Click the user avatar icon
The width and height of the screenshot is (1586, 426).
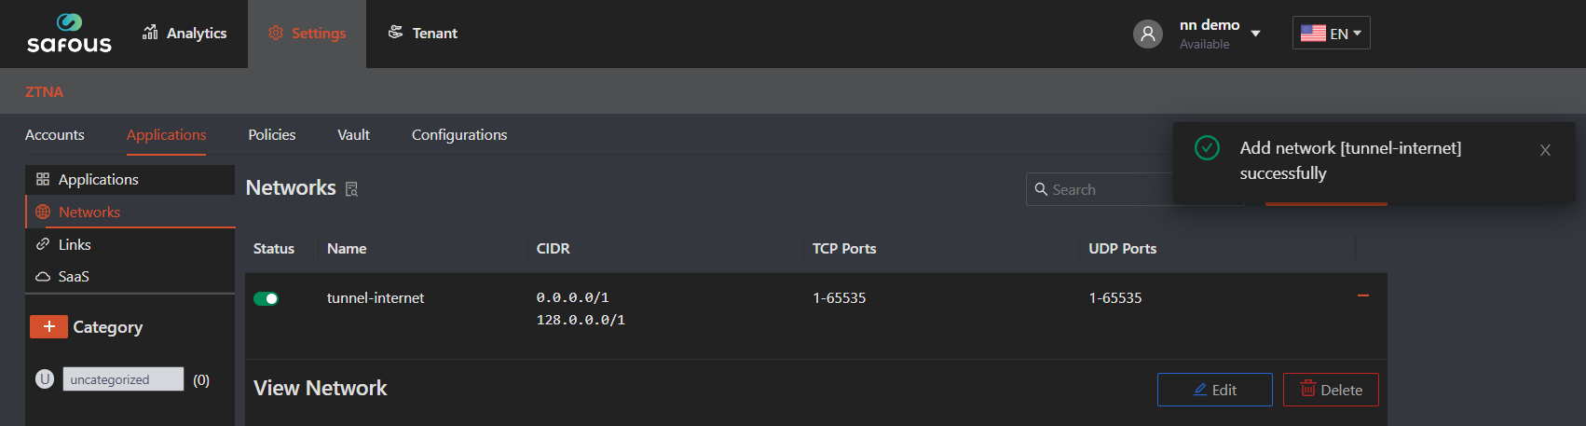pos(1148,34)
